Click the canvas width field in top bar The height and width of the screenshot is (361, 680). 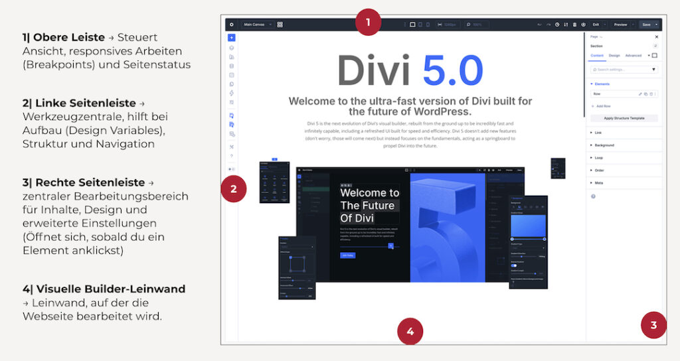(448, 25)
